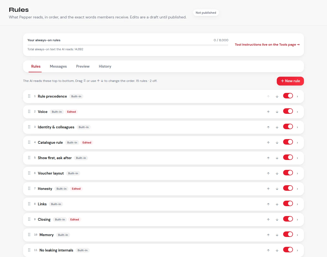Click drag handle of Links rule
Viewport: 327px width, 257px height.
pos(29,204)
